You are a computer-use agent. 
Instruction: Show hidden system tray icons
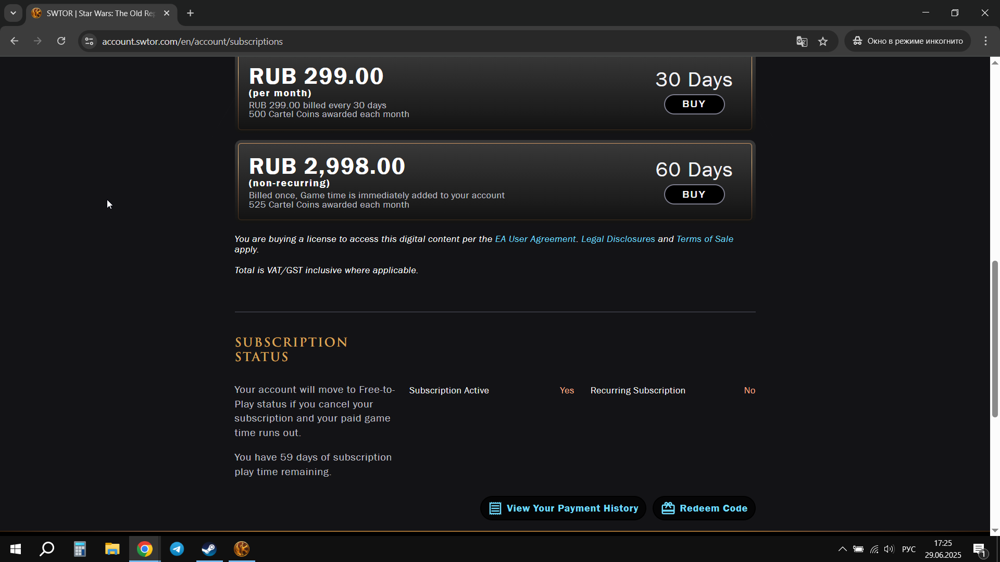pos(842,549)
